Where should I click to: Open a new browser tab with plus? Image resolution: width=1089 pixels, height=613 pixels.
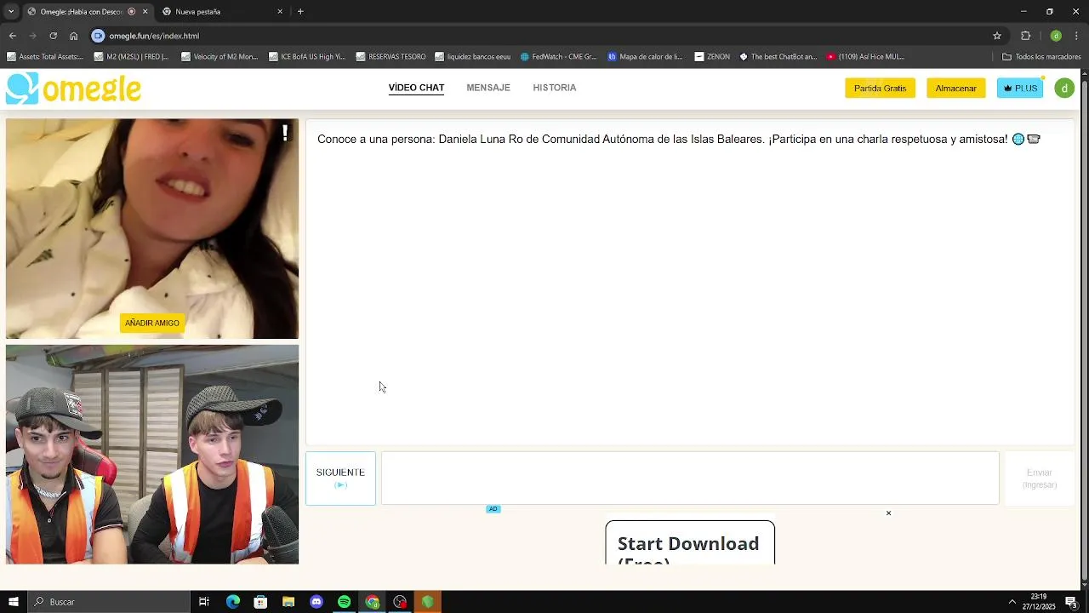[300, 11]
